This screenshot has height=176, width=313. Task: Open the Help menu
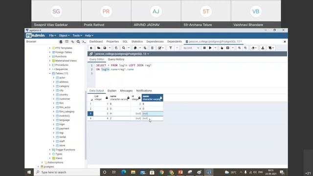pos(89,36)
